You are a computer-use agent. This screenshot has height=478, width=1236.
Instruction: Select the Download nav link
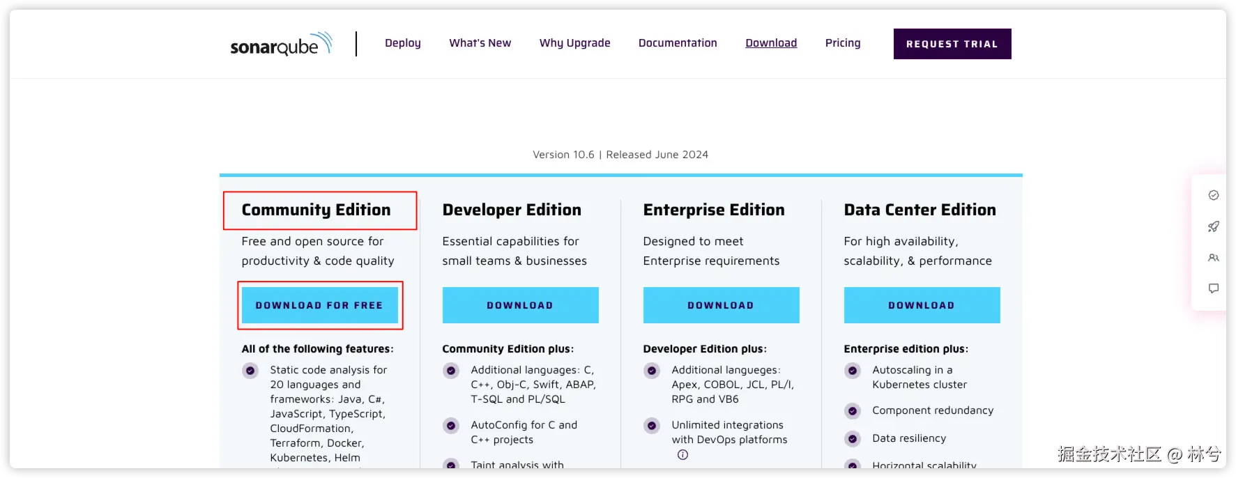771,43
